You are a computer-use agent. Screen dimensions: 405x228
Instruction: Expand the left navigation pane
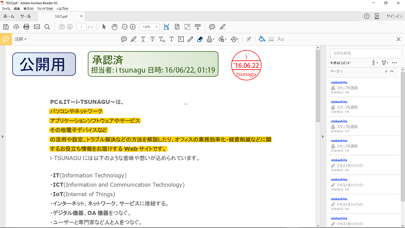(3, 136)
